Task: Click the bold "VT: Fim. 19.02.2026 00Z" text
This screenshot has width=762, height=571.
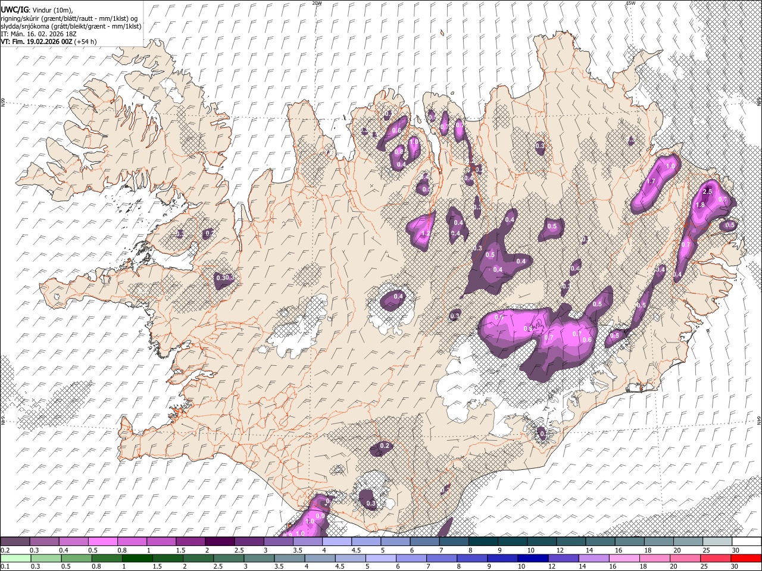Action: (x=36, y=42)
